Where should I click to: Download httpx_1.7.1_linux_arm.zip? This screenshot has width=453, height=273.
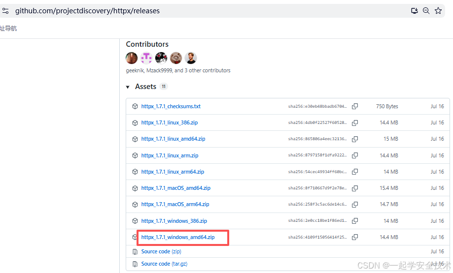tap(170, 155)
